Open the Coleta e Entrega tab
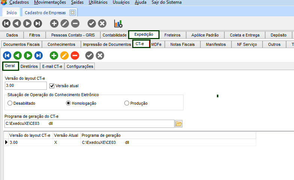The height and width of the screenshot is (180, 294). pyautogui.click(x=245, y=35)
